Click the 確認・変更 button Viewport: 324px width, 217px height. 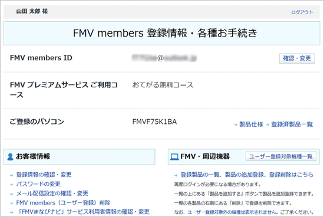297,58
